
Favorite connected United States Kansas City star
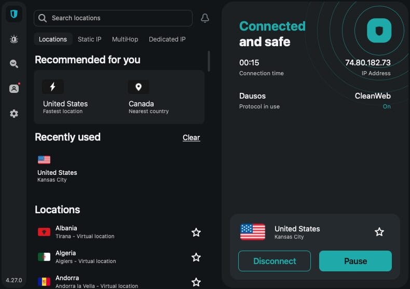(x=379, y=232)
